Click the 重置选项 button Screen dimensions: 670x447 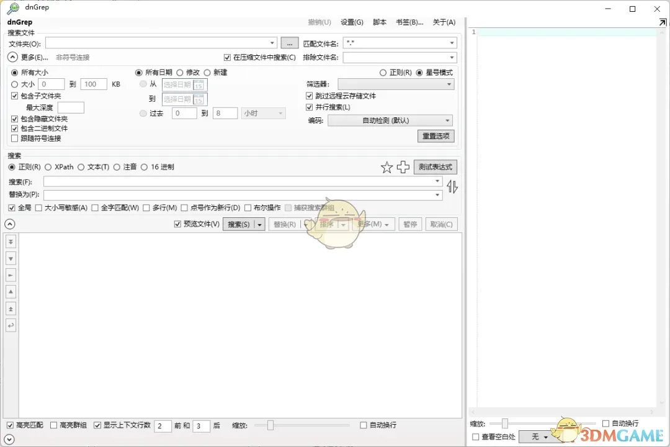[x=435, y=136]
